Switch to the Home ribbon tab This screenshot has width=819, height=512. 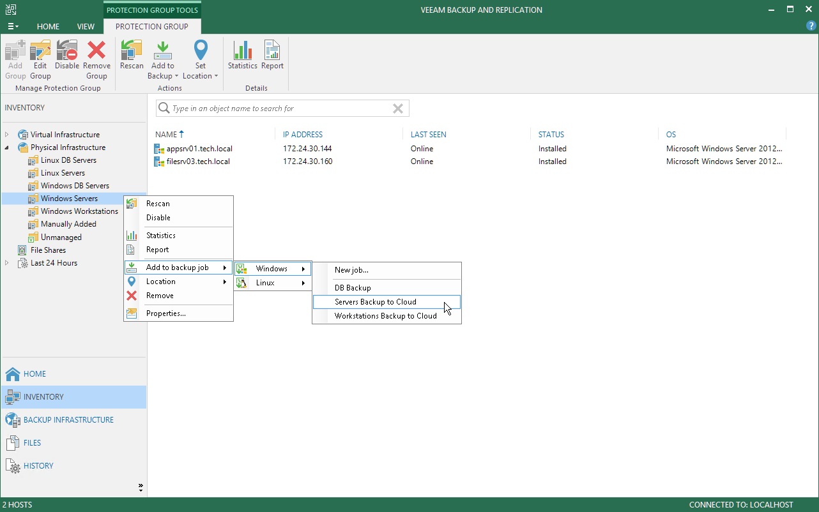(x=48, y=27)
